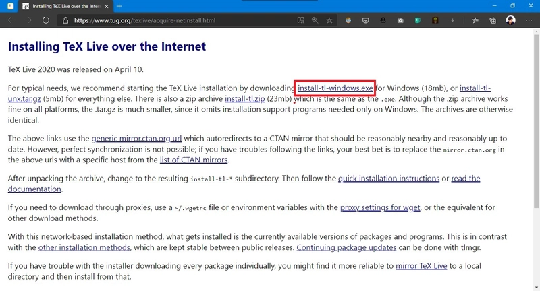Screen dimensions: 540x291
Task: Click the scrollbar down arrow
Action: pyautogui.click(x=537, y=287)
